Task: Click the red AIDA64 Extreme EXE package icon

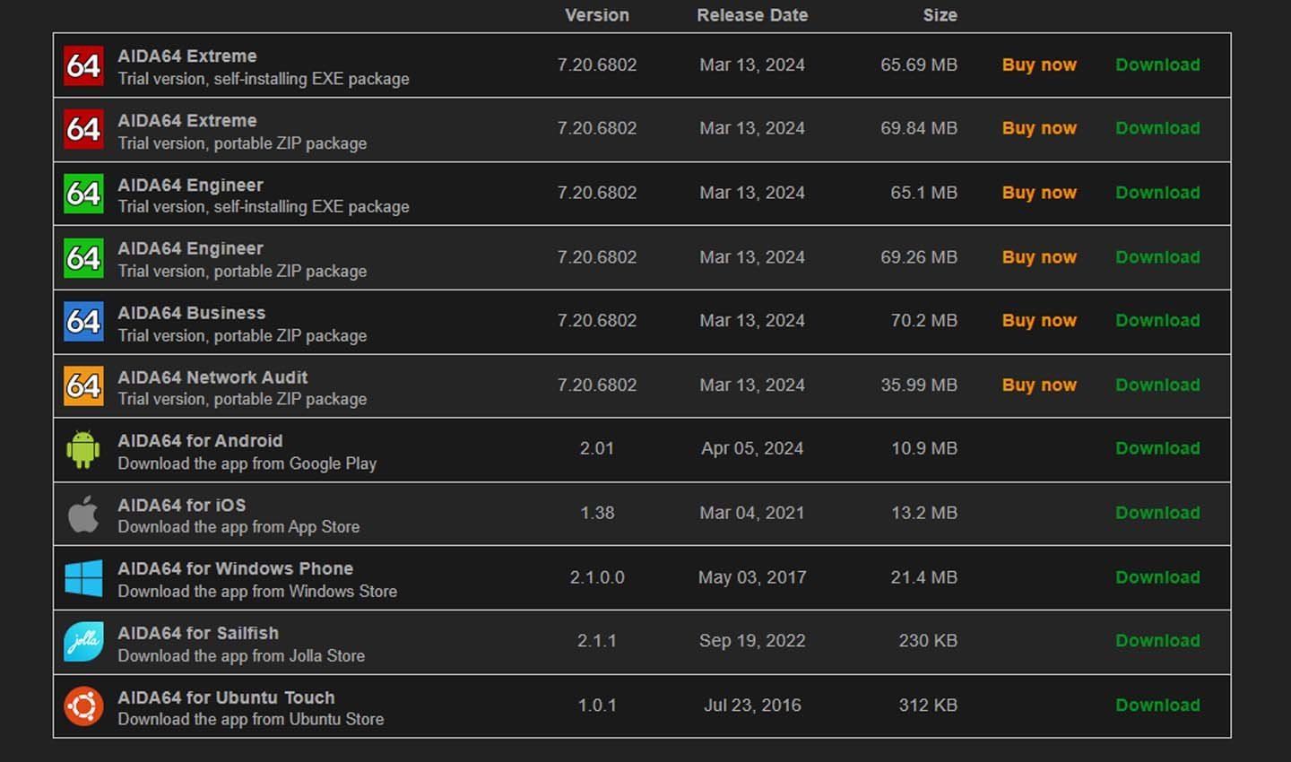Action: pos(83,65)
